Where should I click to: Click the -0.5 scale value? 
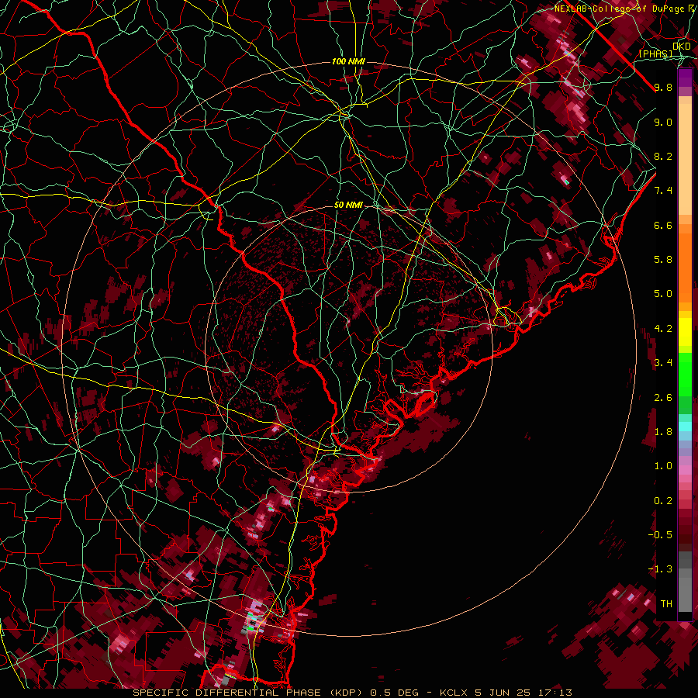(660, 535)
